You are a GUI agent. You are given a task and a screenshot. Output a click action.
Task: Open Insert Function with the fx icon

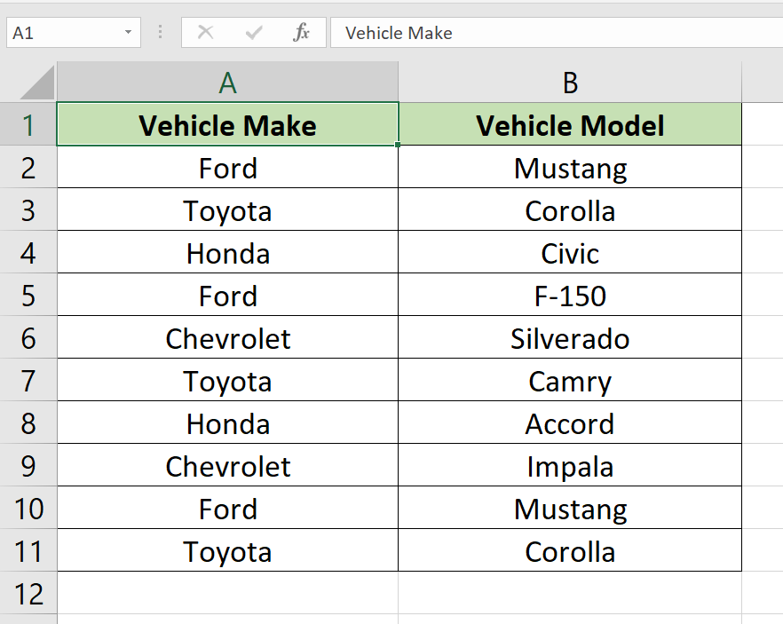[x=301, y=33]
